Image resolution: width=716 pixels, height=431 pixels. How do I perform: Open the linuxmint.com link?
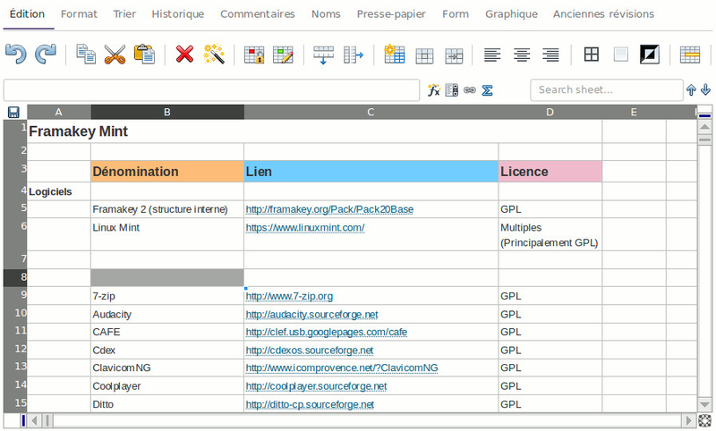pos(304,227)
